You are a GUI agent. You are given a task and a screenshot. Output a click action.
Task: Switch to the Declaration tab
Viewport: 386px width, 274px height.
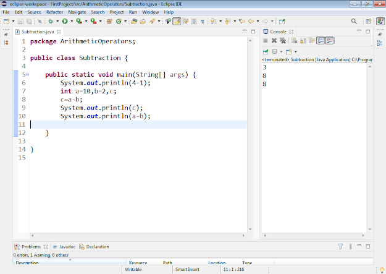point(94,247)
